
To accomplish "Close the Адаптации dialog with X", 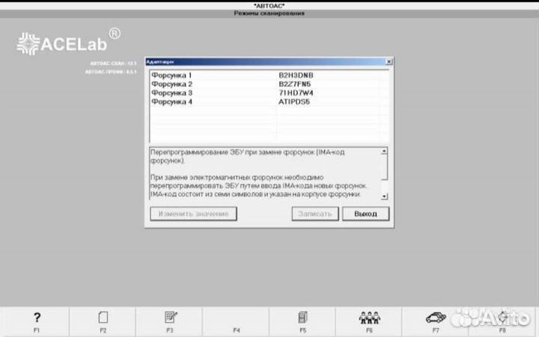I will coord(389,62).
